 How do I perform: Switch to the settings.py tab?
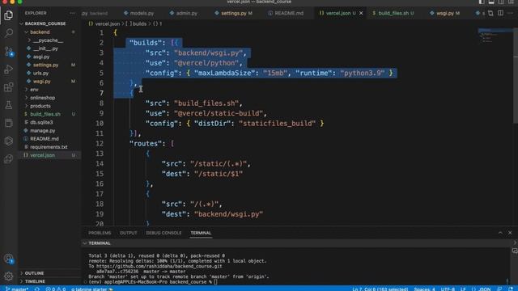coord(233,13)
